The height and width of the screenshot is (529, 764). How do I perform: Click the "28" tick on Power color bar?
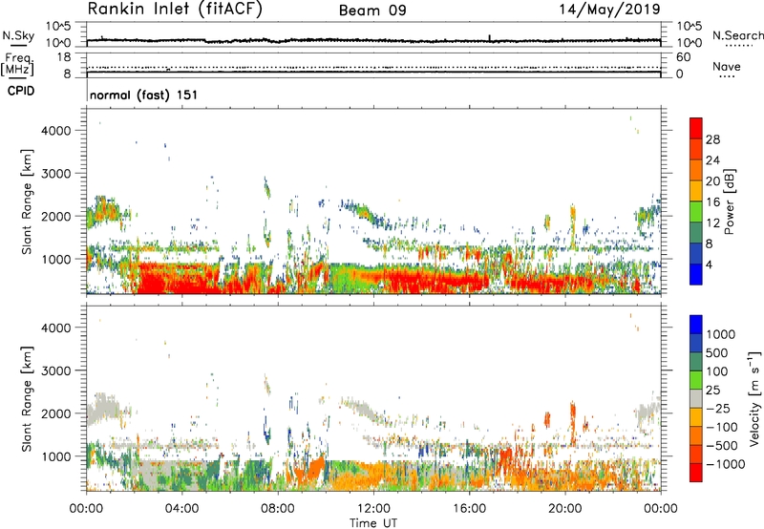tap(712, 139)
